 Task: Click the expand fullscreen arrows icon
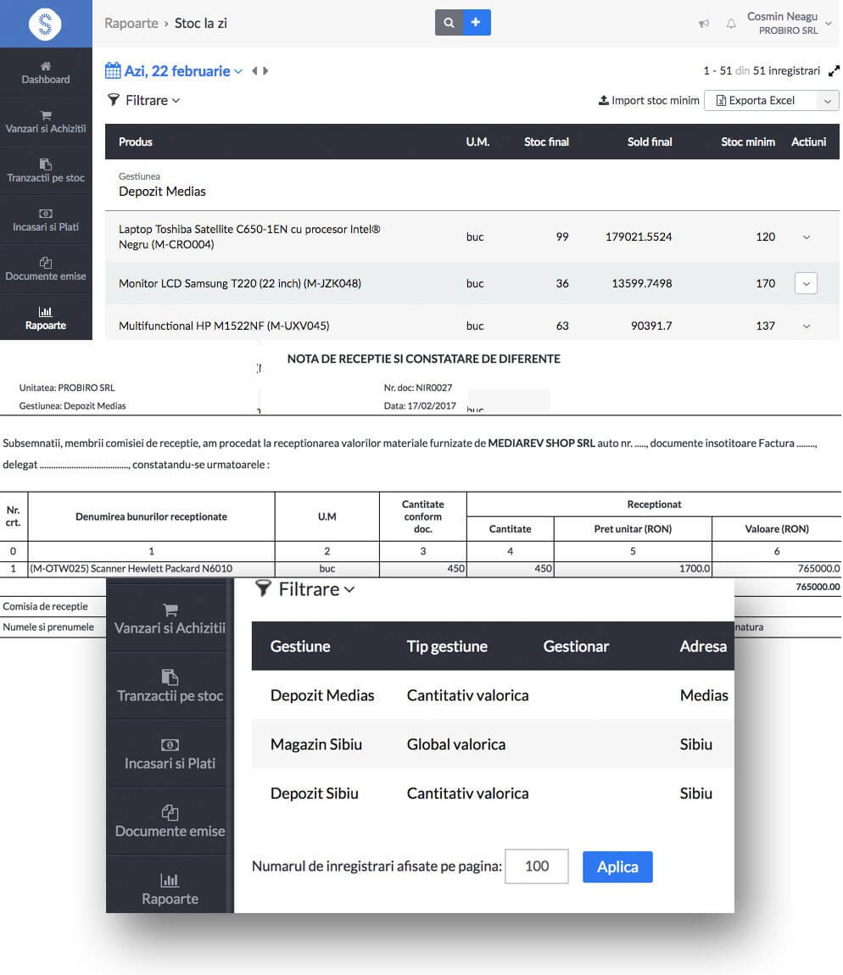[x=834, y=71]
